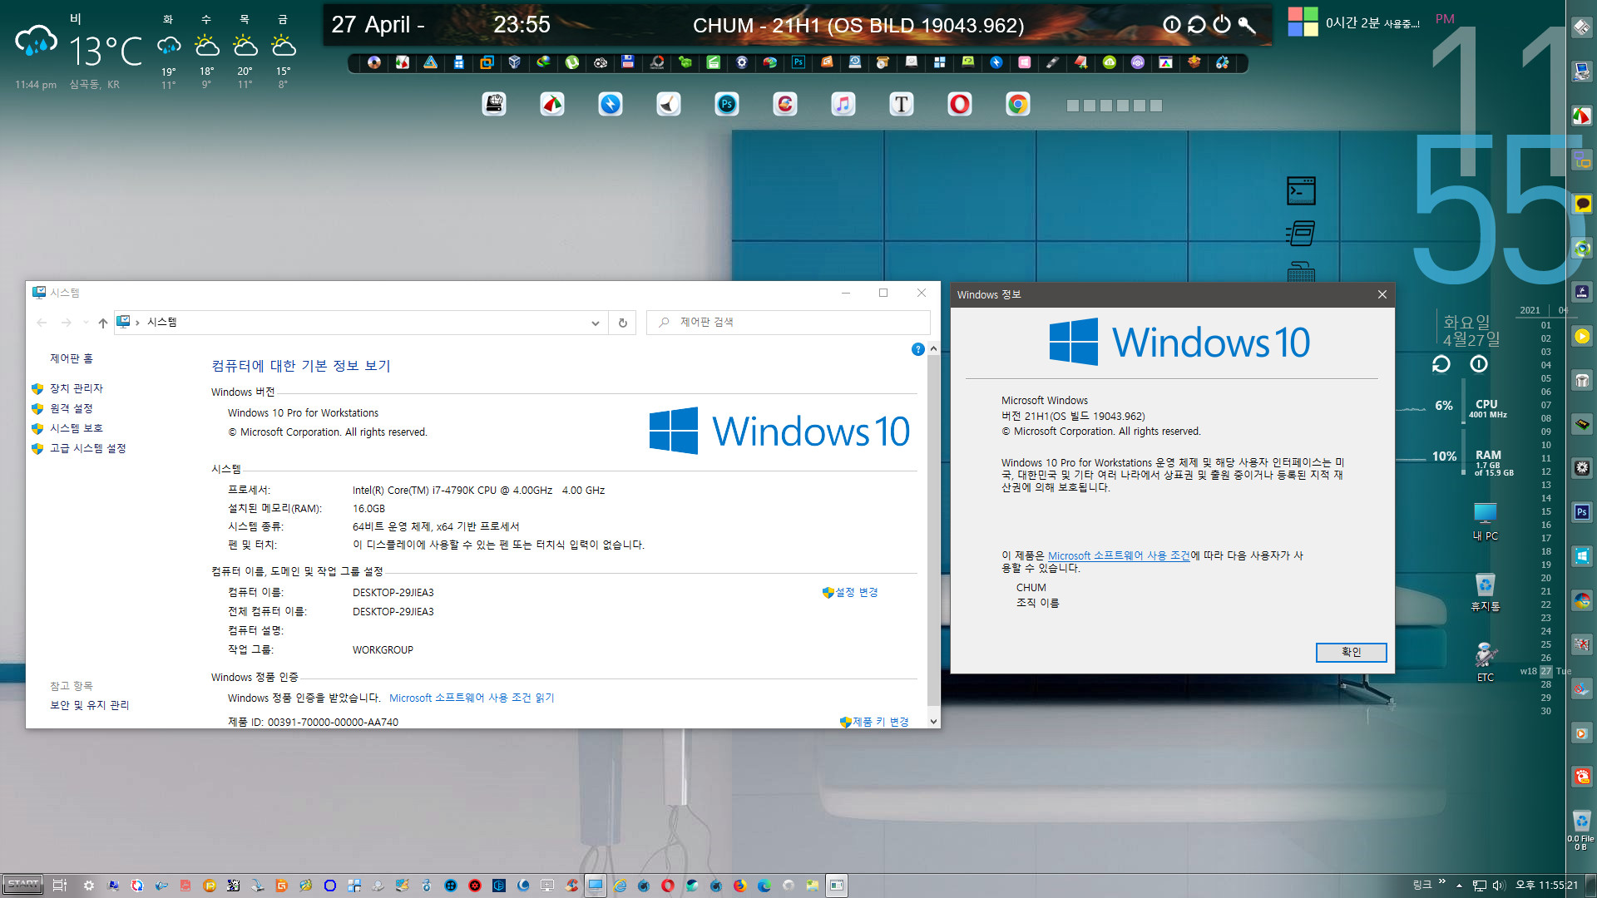
Task: Click the taskbar clock 오후 11:55
Action: click(1545, 886)
